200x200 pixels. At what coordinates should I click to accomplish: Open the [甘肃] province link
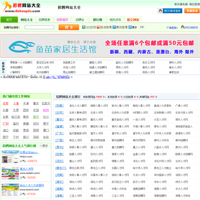[59, 154]
